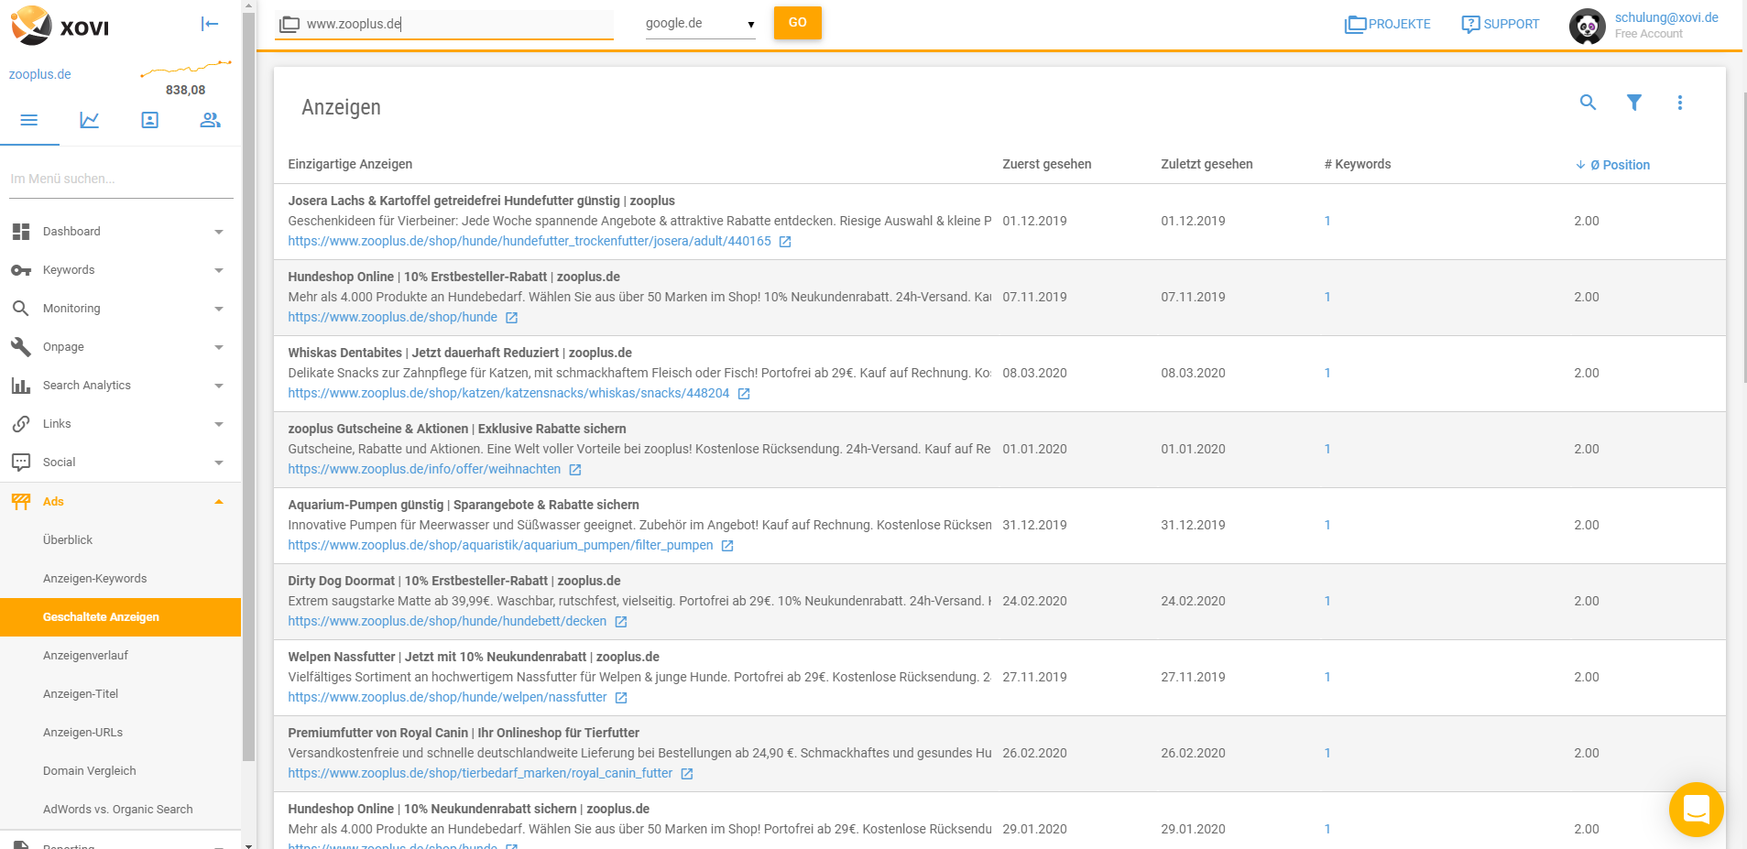Click the Search Analytics bar chart icon
This screenshot has width=1747, height=849.
tap(21, 386)
